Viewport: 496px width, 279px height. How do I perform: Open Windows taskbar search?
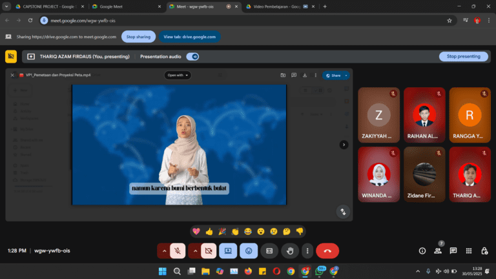click(177, 271)
